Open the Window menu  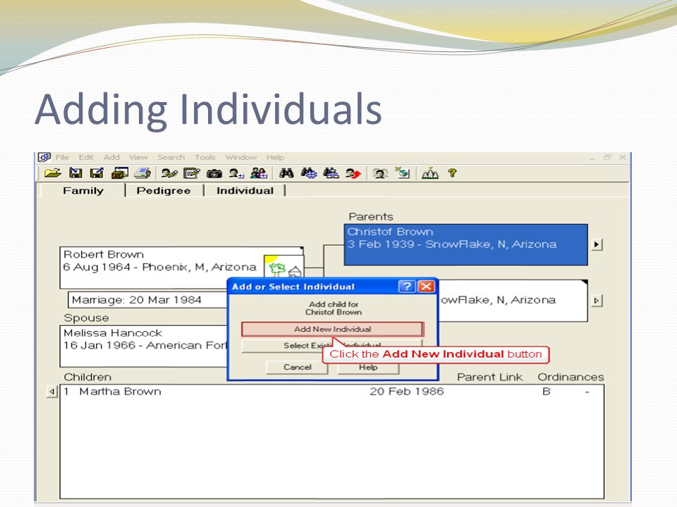[241, 157]
